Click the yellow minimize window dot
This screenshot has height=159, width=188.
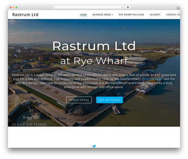pos(14,8)
